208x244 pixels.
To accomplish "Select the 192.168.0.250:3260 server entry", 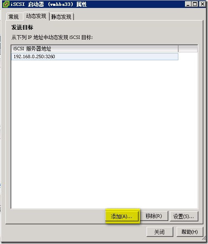I will pyautogui.click(x=94, y=57).
